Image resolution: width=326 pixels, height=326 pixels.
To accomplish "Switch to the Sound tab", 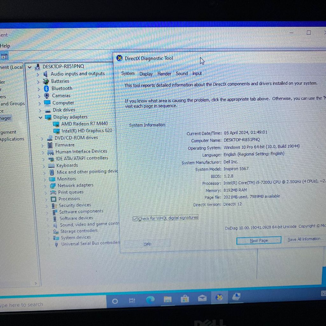I will click(x=182, y=74).
